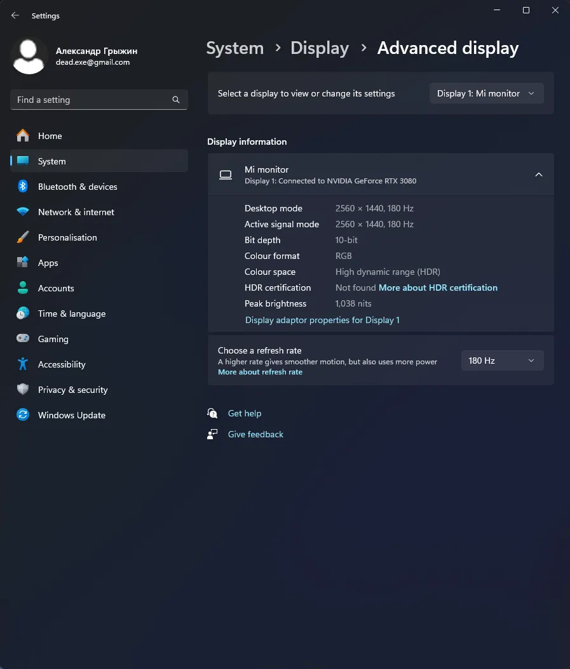
Task: Click the Apps icon in sidebar
Action: pos(23,263)
